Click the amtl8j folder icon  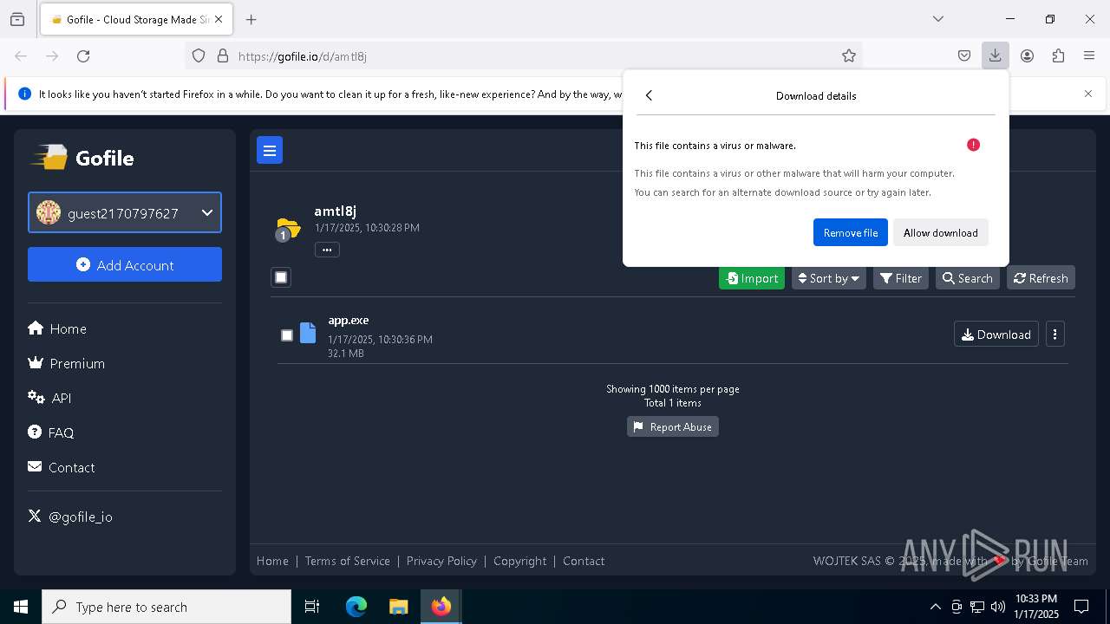coord(288,229)
